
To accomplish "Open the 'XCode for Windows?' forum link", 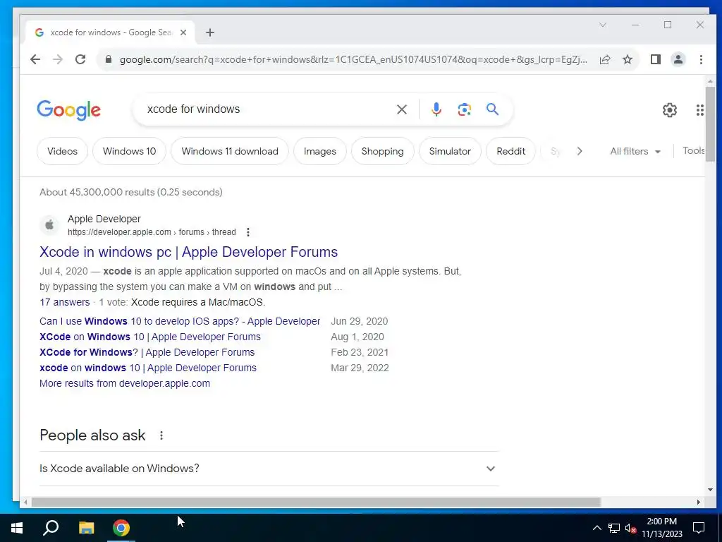I will pyautogui.click(x=147, y=353).
